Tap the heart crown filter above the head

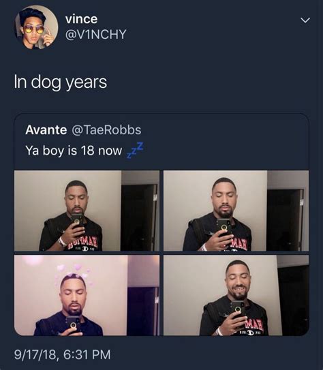tap(72, 274)
